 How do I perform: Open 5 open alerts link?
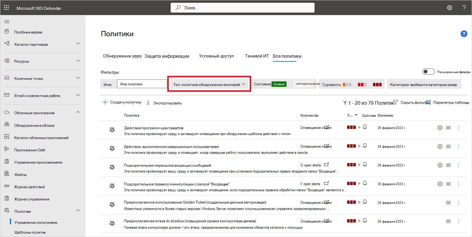[310, 184]
